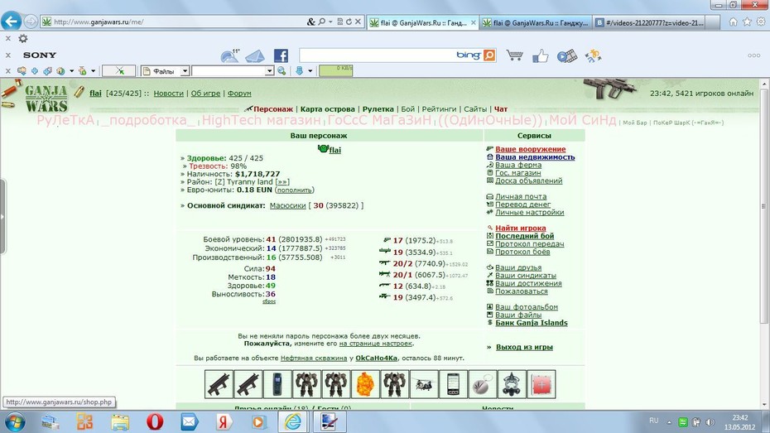Image resolution: width=770 pixels, height=433 pixels.
Task: Expand the last dropdown arrow before the green-arrow button
Action: click(x=93, y=71)
